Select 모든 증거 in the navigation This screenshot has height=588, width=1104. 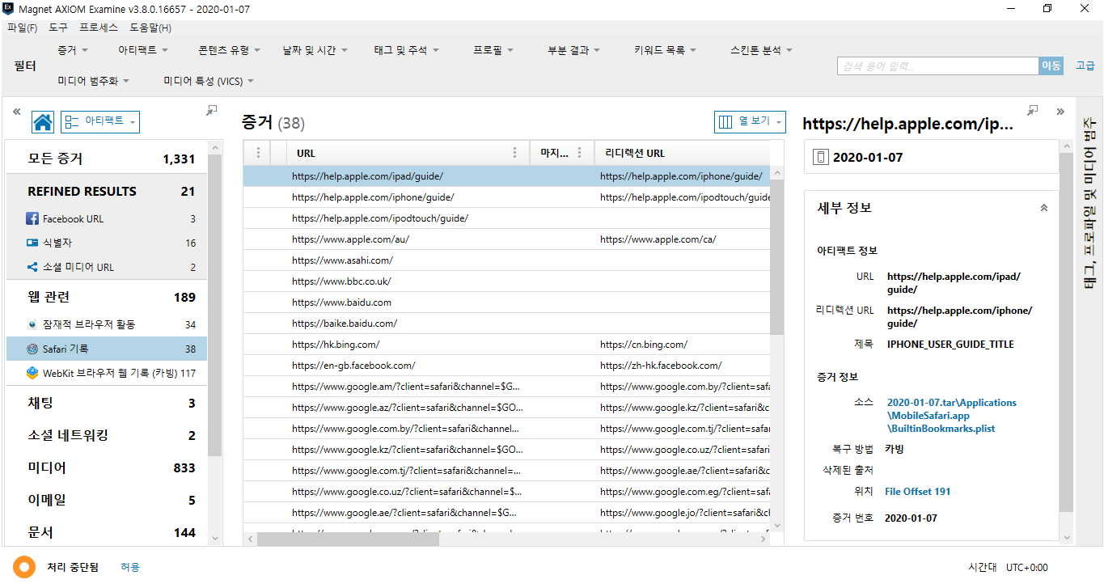coord(106,159)
